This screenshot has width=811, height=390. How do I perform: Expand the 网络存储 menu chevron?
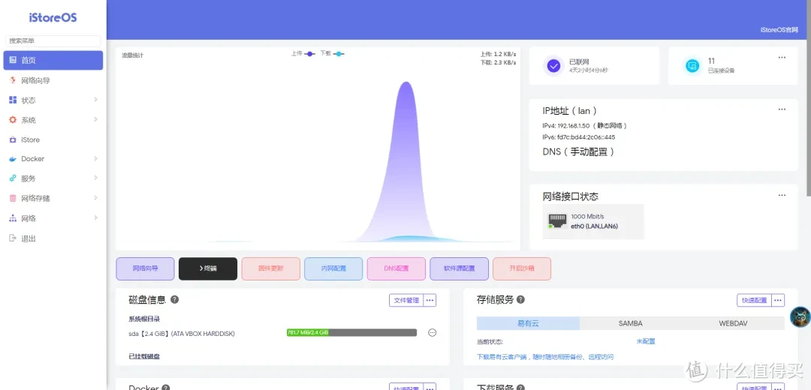pos(95,198)
